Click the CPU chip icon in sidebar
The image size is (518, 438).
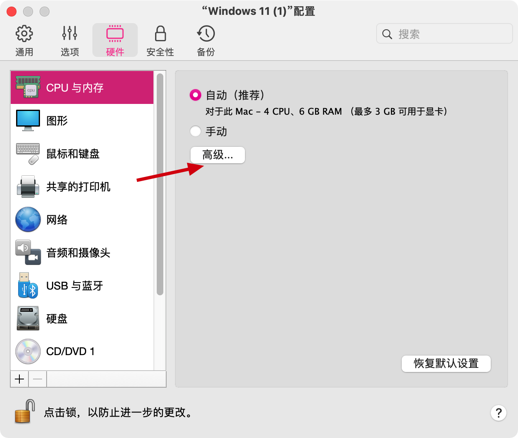pyautogui.click(x=28, y=87)
